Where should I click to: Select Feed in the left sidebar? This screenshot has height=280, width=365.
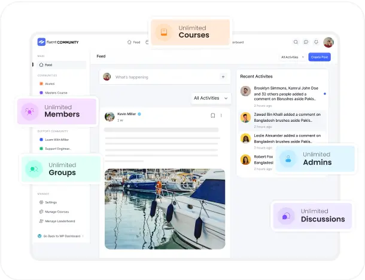(x=62, y=64)
